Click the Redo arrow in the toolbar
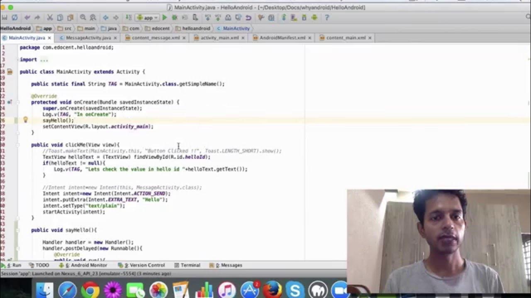Screen dimensions: 531x298 [37, 18]
